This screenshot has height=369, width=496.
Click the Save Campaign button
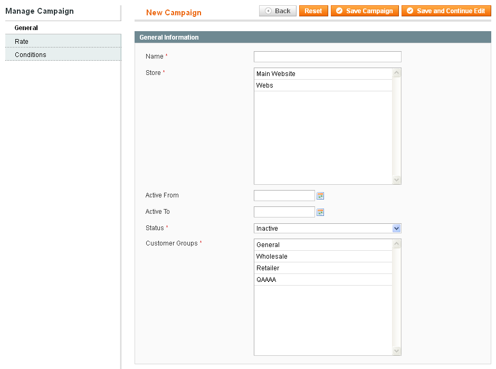pos(365,11)
